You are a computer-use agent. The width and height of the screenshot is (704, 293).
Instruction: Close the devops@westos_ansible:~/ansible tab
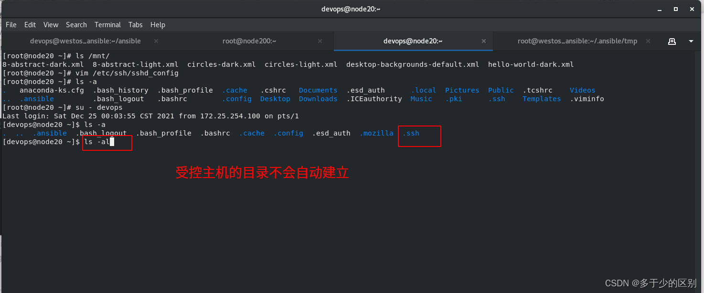click(x=156, y=41)
